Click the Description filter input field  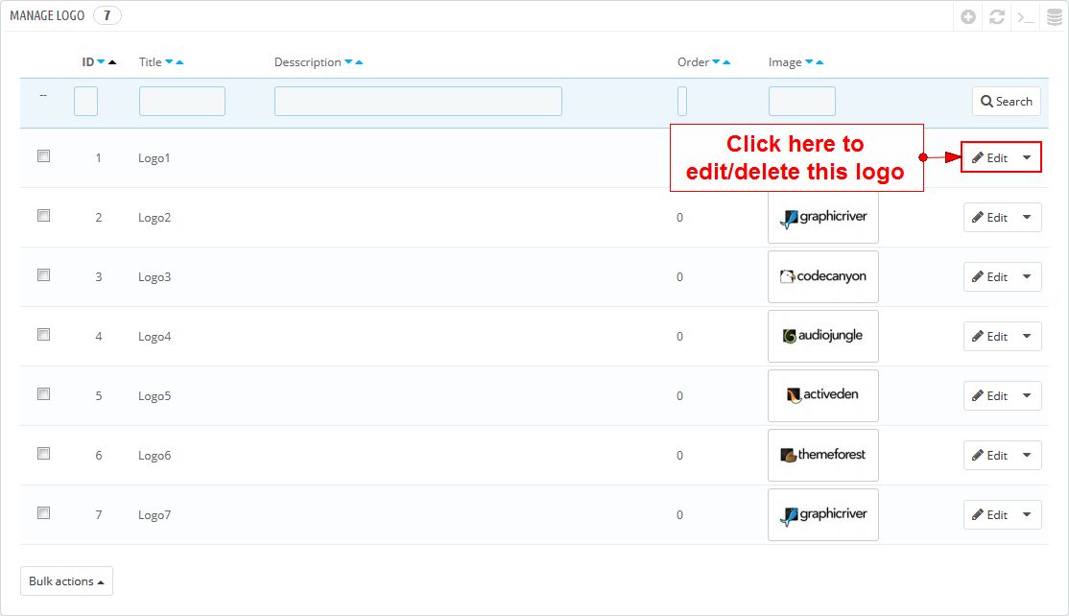pyautogui.click(x=417, y=102)
